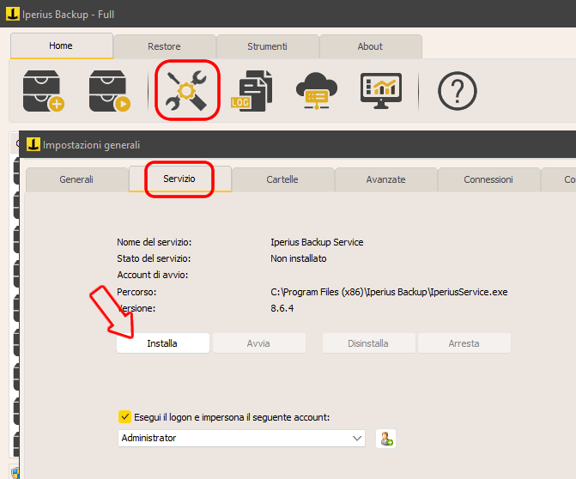Open general settings wrench and screwdriver icon

click(186, 90)
